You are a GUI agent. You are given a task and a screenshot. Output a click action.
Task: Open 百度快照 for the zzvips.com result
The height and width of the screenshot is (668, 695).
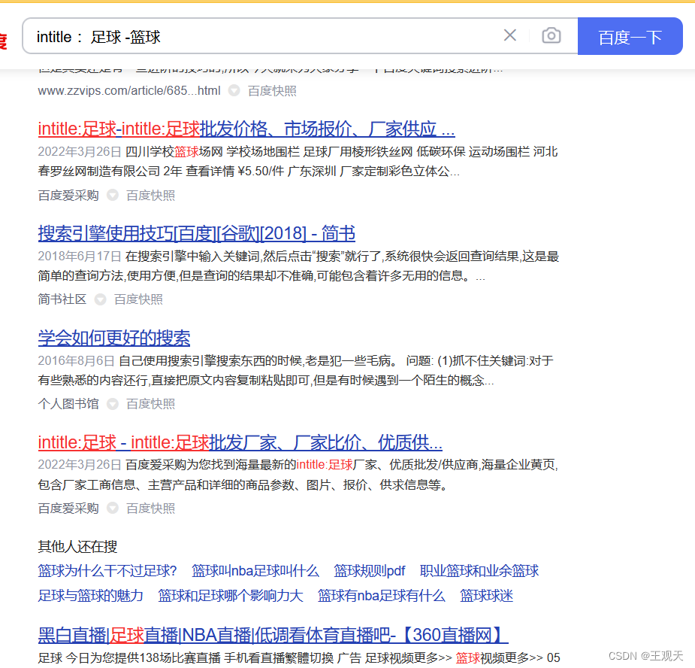pos(272,90)
